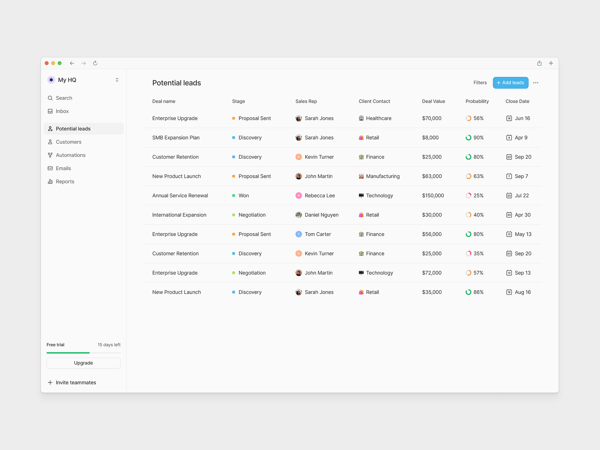Screen dimensions: 600x450
Task: Open the workspace switcher chevron next to My HQ
Action: pos(117,79)
